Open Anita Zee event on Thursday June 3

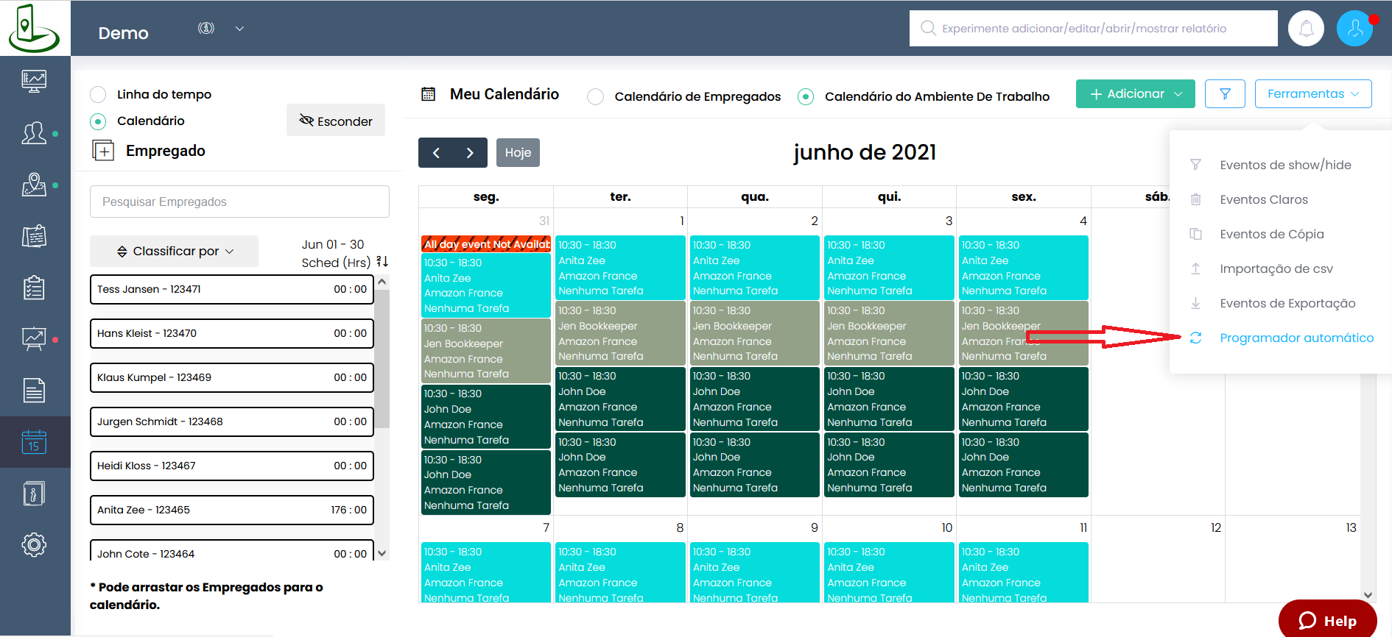(889, 268)
